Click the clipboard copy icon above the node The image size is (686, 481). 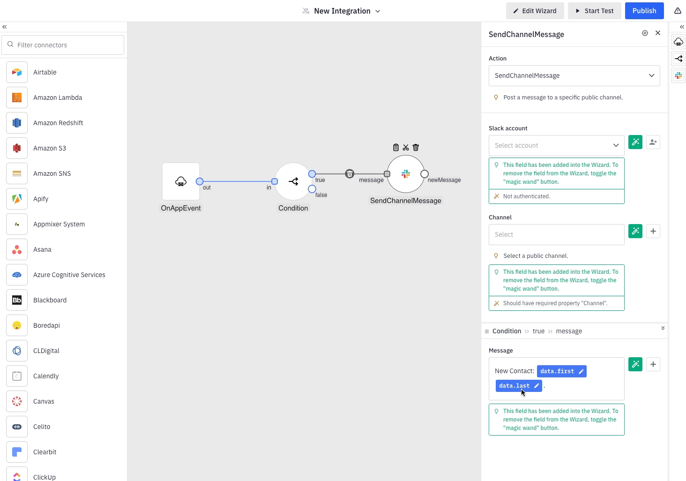pos(396,147)
